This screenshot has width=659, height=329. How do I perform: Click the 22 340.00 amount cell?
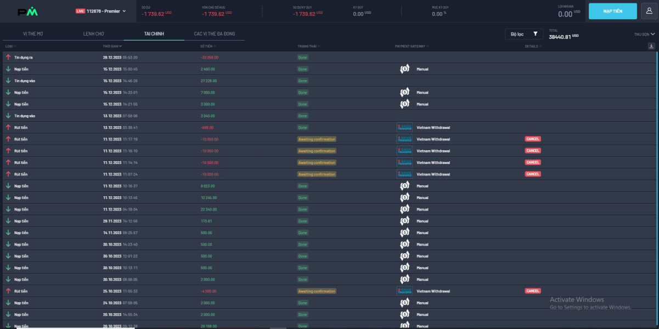(x=209, y=209)
